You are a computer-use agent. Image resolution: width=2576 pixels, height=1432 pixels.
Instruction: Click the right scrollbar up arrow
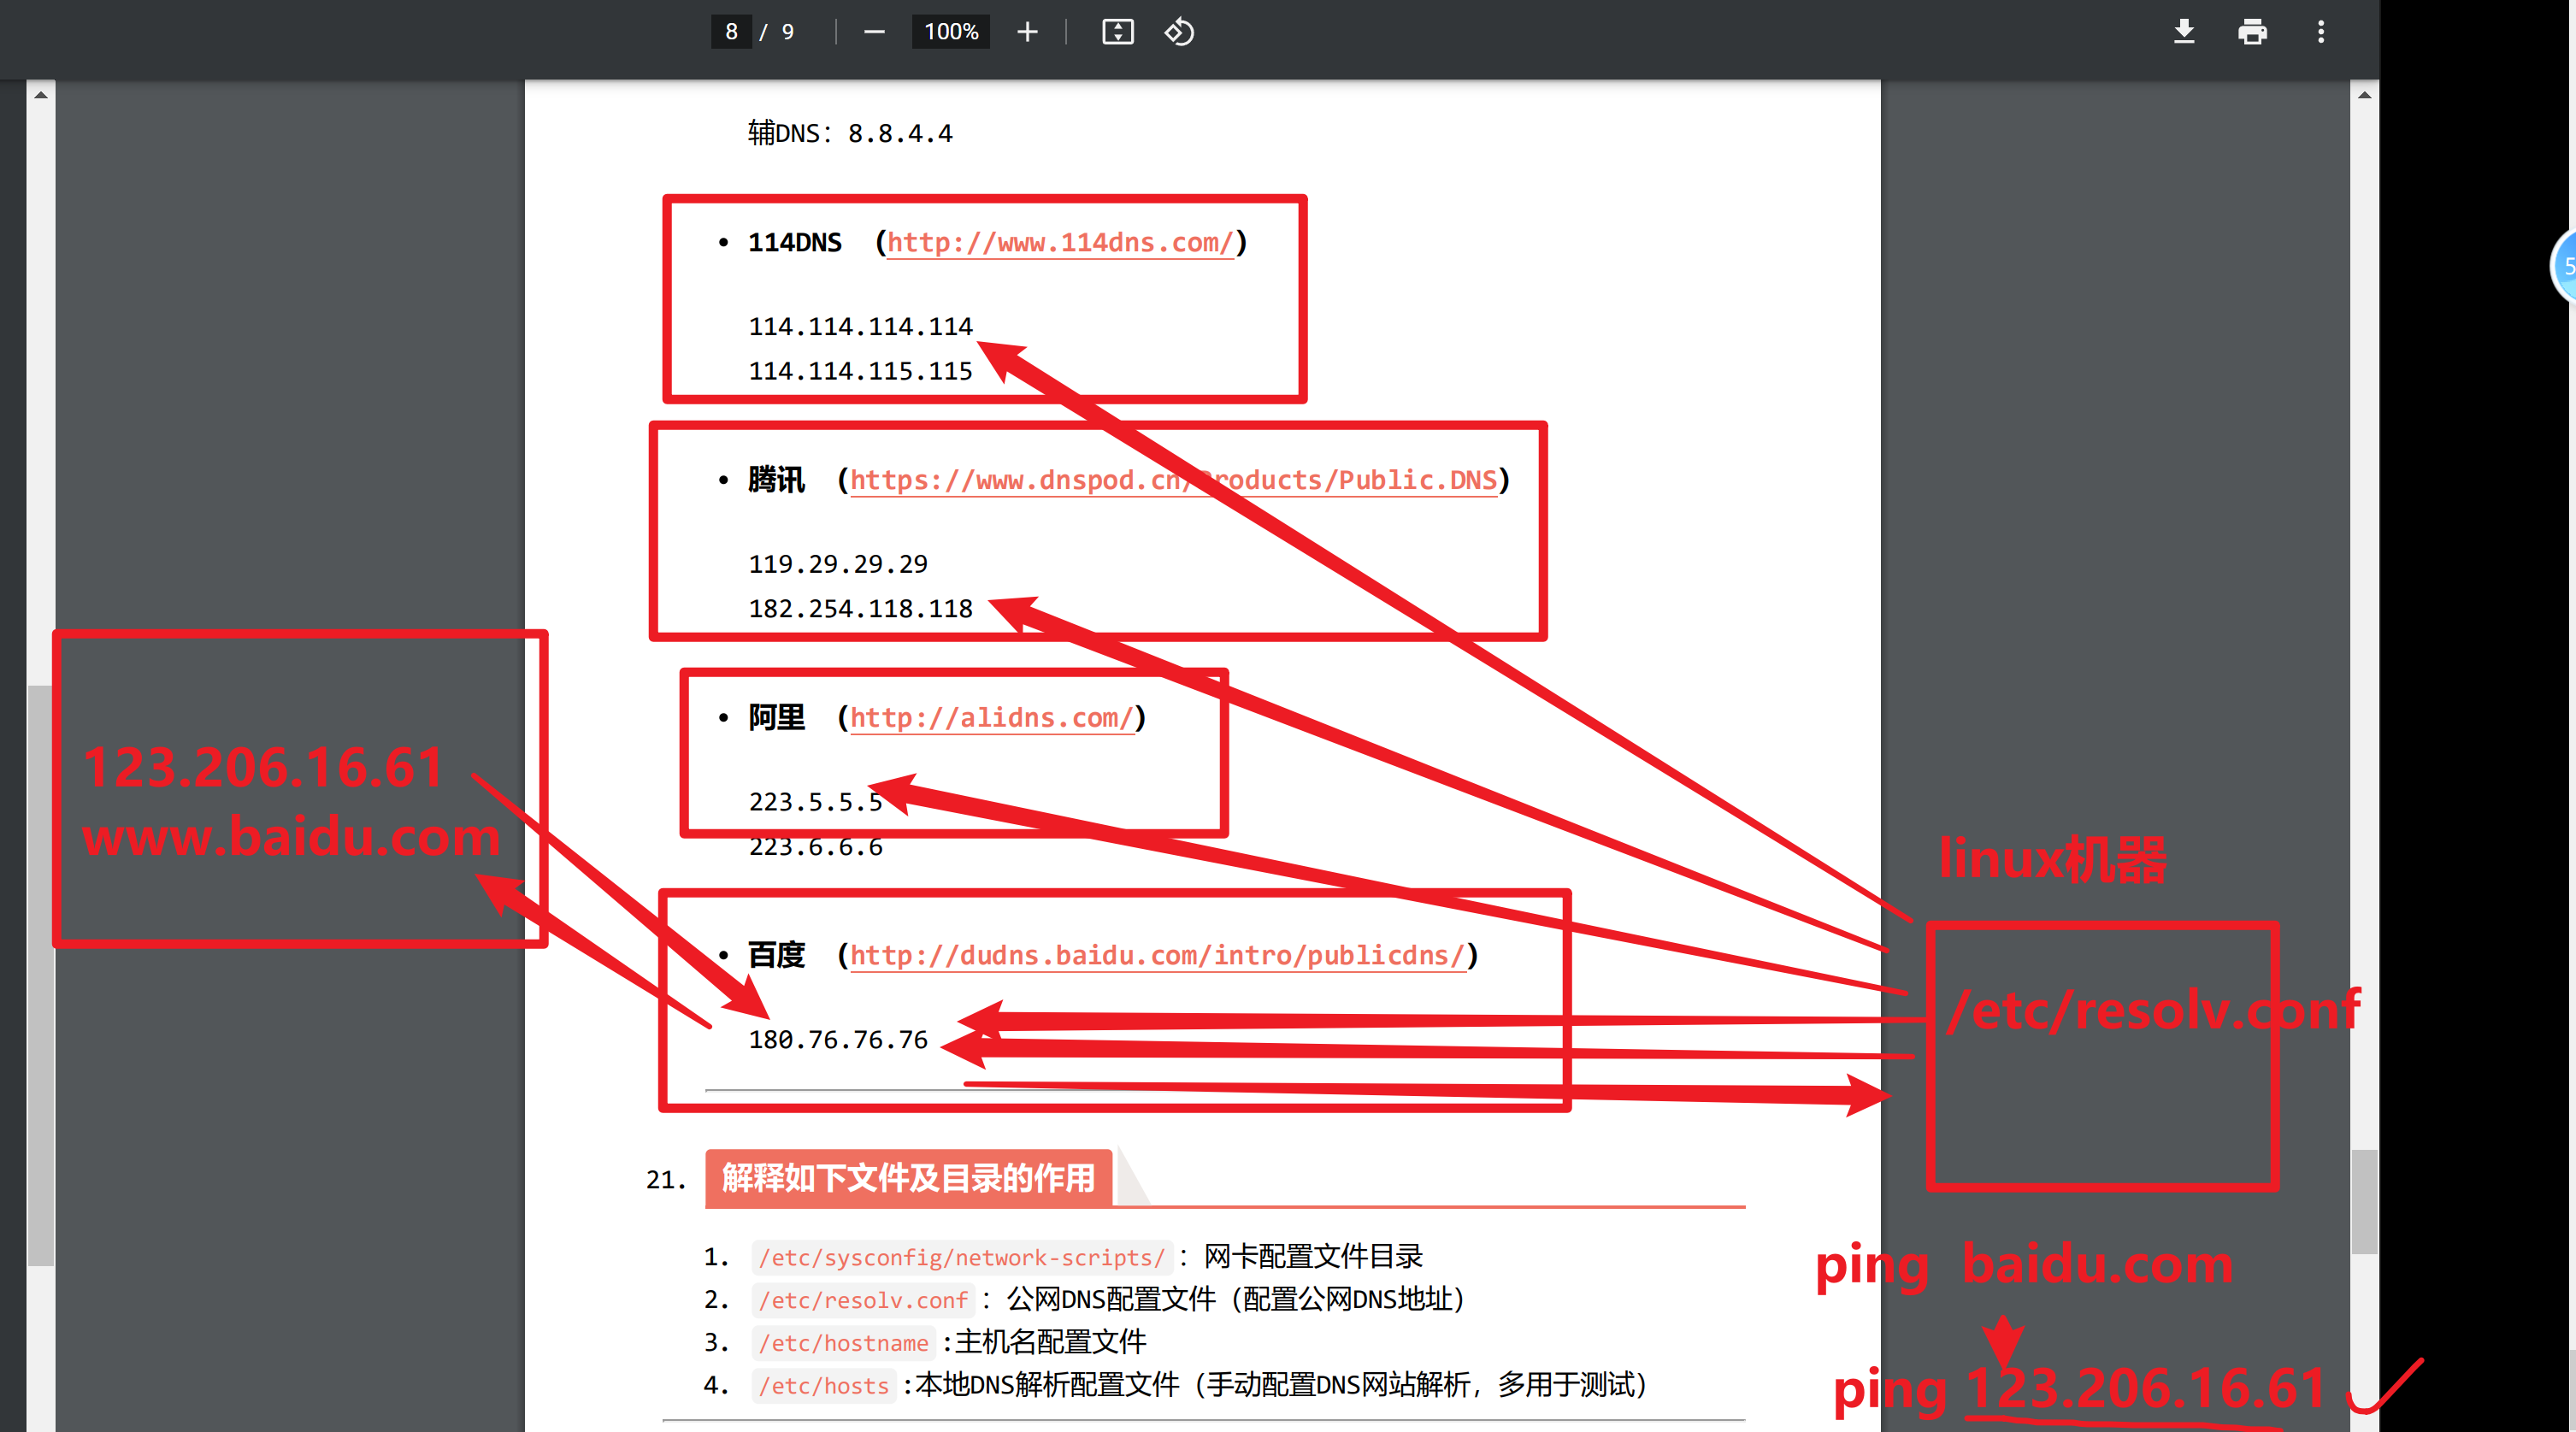[2364, 96]
